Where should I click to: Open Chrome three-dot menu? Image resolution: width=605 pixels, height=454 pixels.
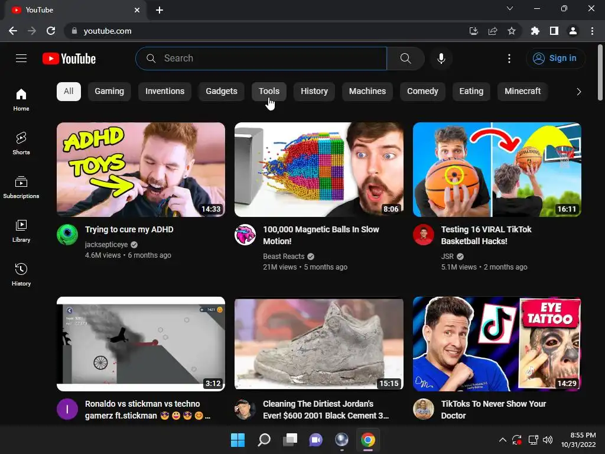592,31
